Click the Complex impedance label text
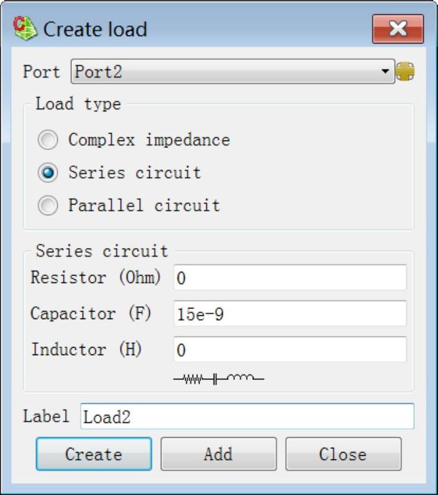The height and width of the screenshot is (495, 438). tap(149, 140)
